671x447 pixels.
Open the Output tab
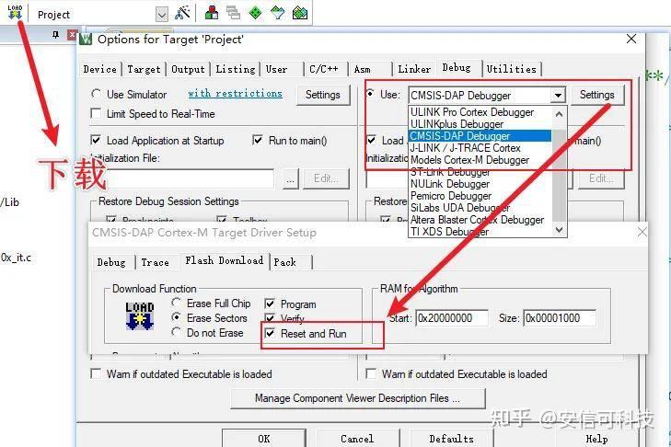[x=188, y=69]
